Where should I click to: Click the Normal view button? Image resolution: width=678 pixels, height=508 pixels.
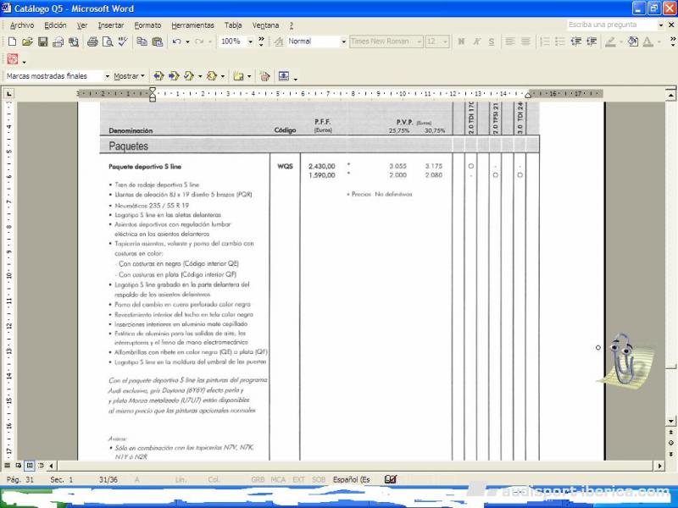coord(8,466)
